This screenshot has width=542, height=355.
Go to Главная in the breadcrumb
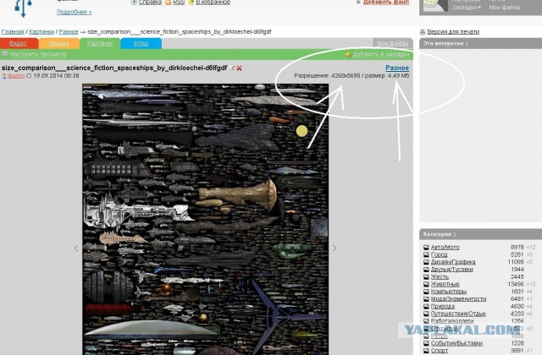pyautogui.click(x=13, y=32)
